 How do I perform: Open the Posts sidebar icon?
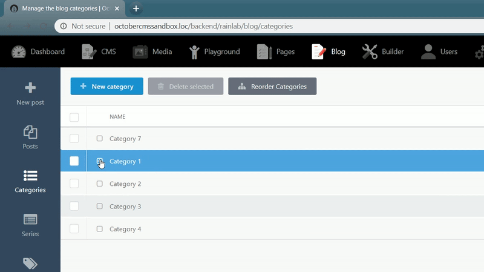[30, 132]
